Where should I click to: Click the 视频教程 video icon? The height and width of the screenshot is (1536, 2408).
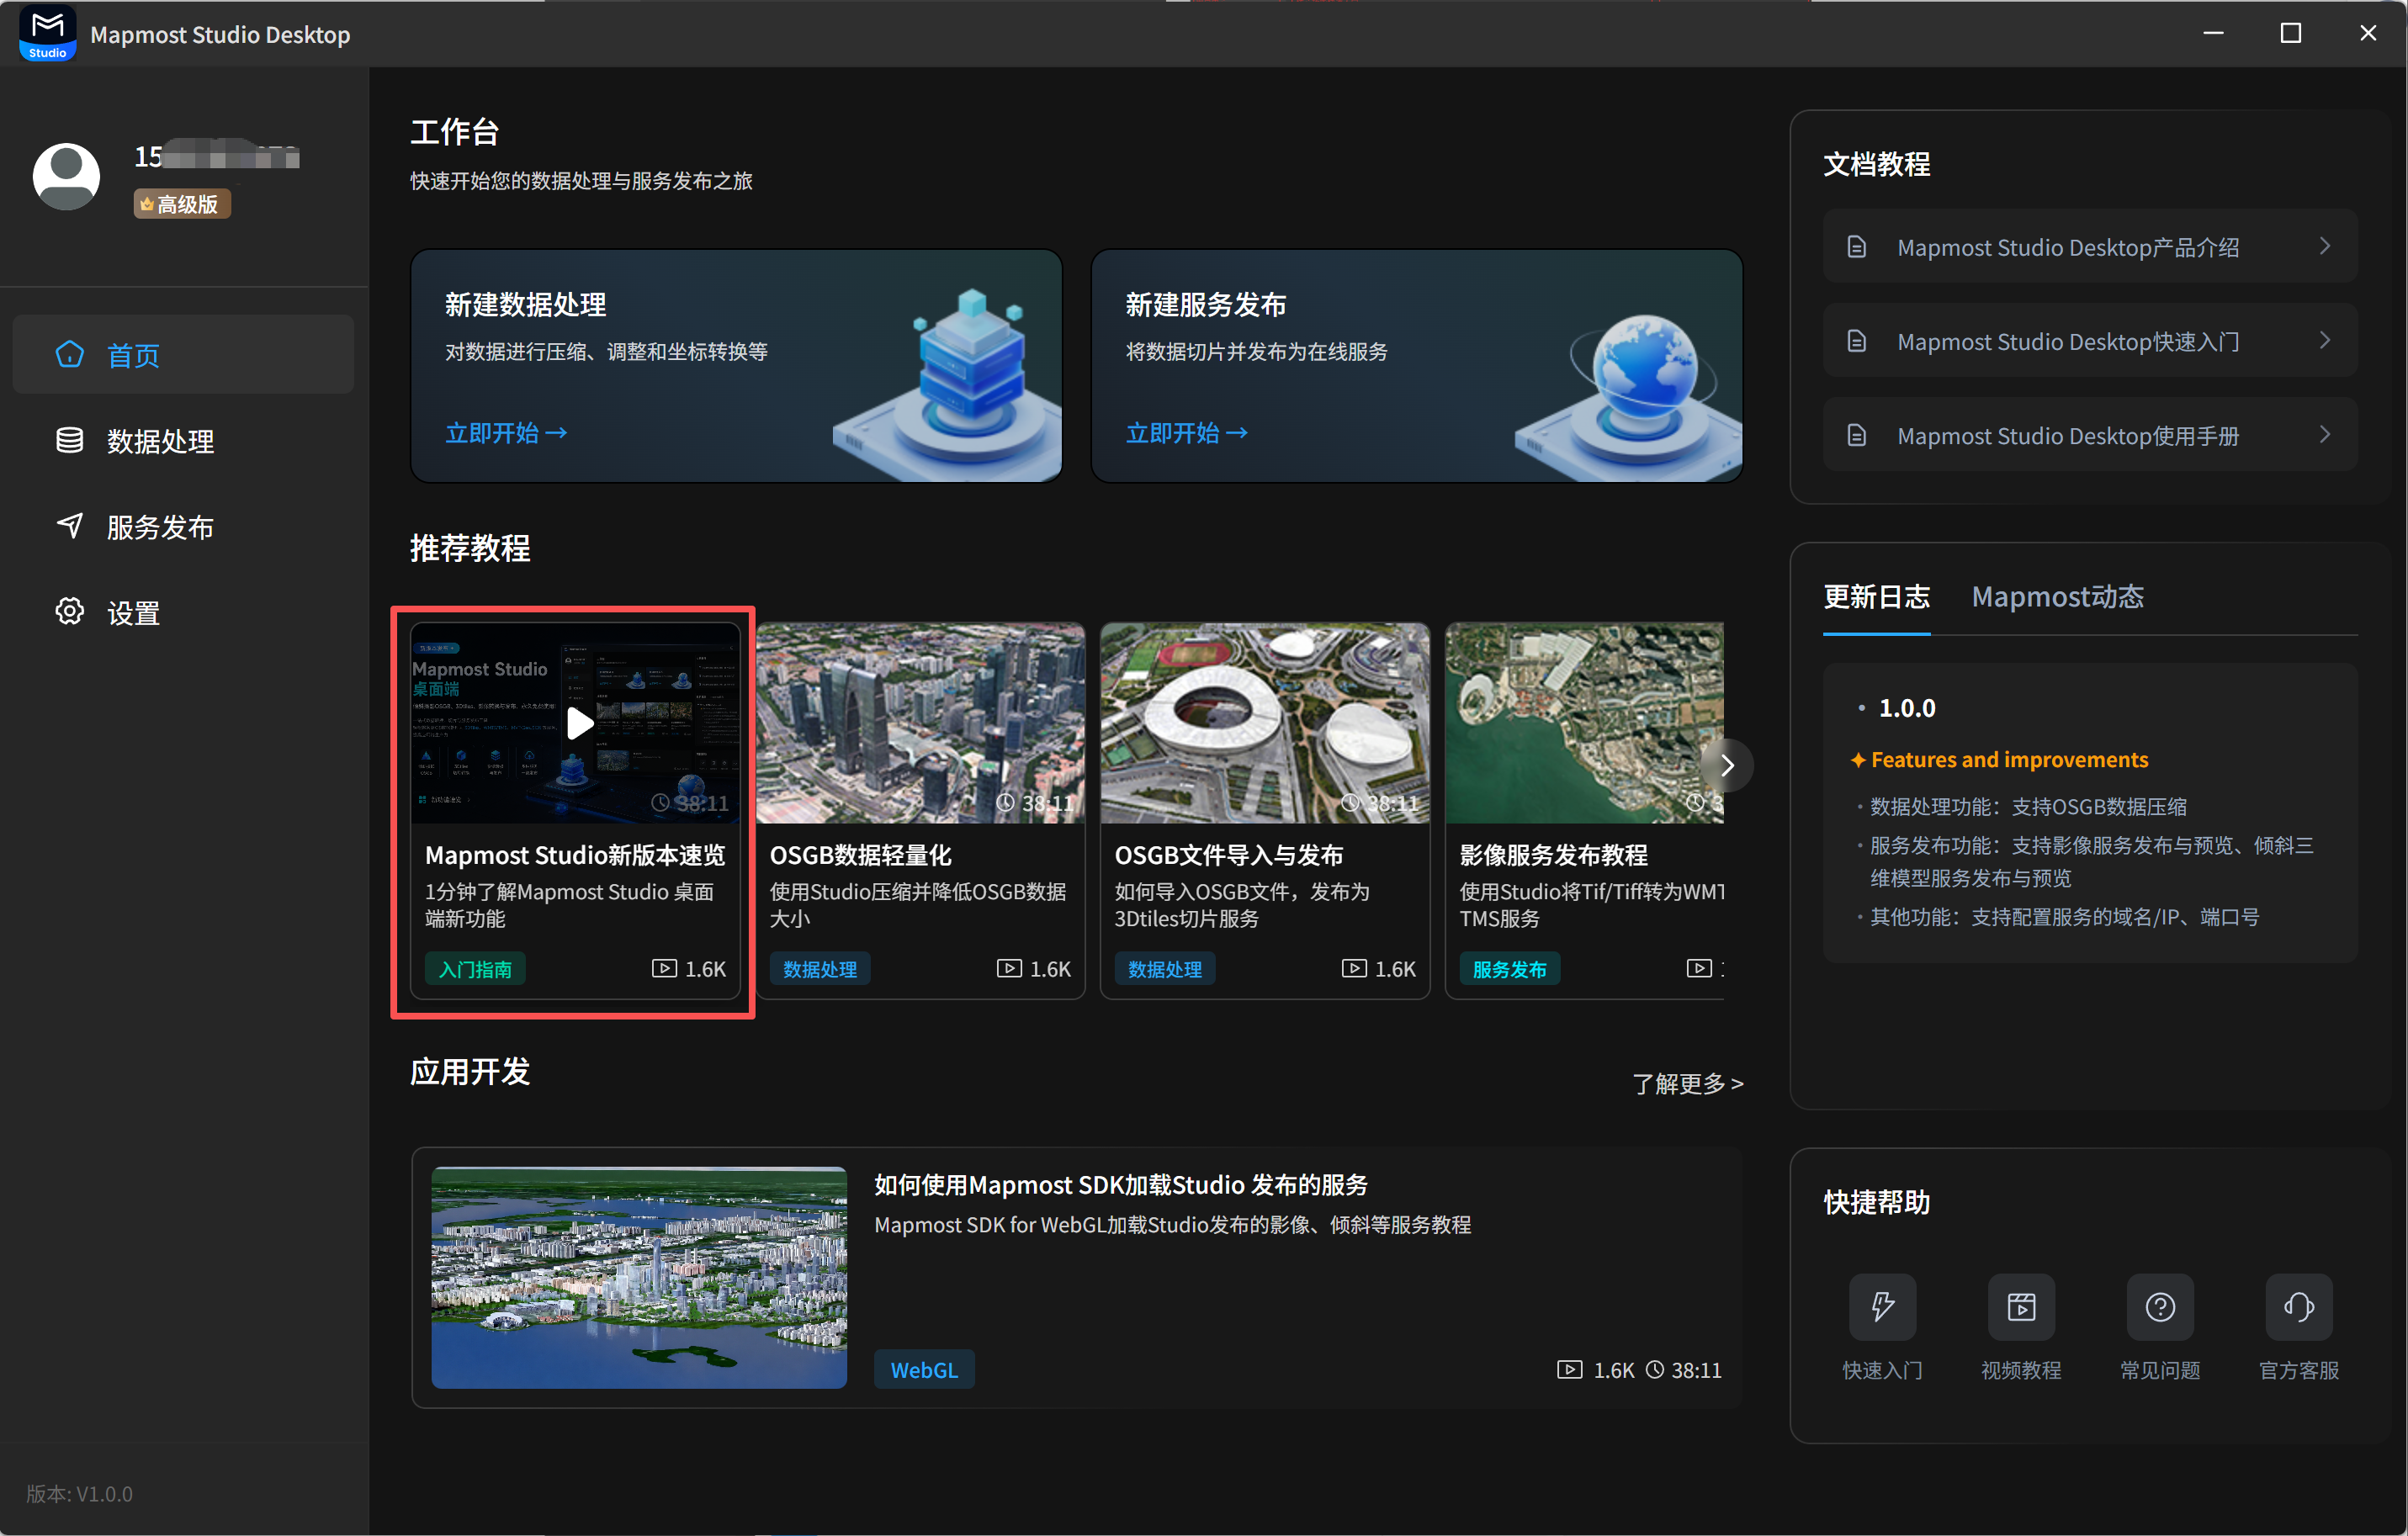[x=2021, y=1306]
